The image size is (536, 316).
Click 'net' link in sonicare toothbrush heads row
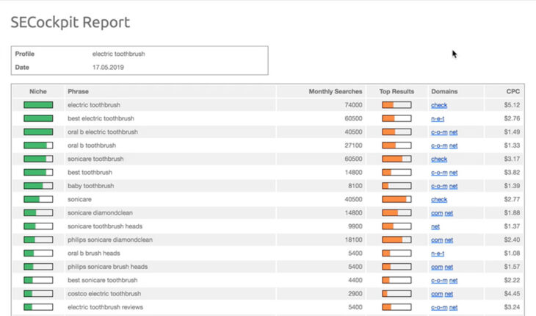(x=435, y=226)
